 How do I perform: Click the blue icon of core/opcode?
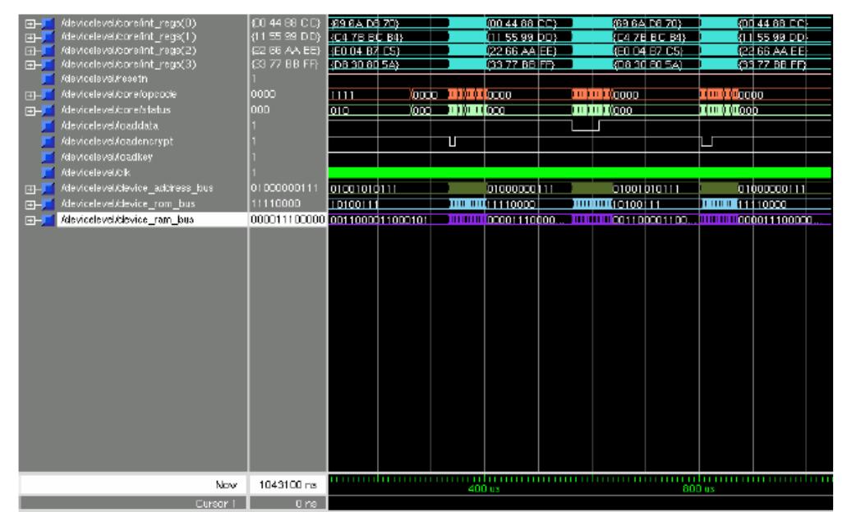coord(48,95)
